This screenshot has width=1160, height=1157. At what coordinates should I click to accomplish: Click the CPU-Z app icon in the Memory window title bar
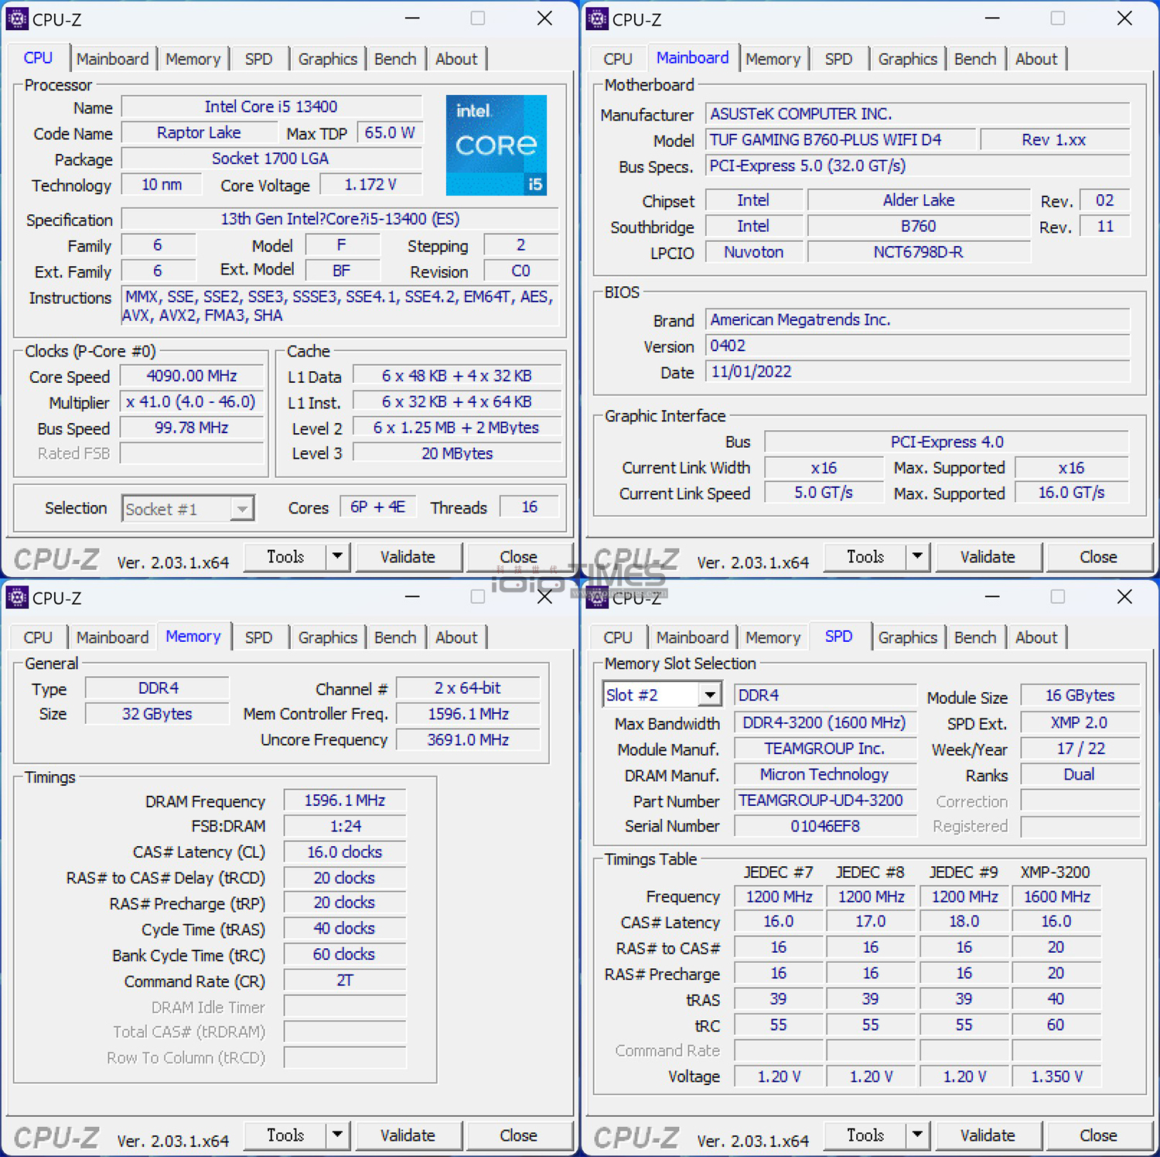[16, 597]
